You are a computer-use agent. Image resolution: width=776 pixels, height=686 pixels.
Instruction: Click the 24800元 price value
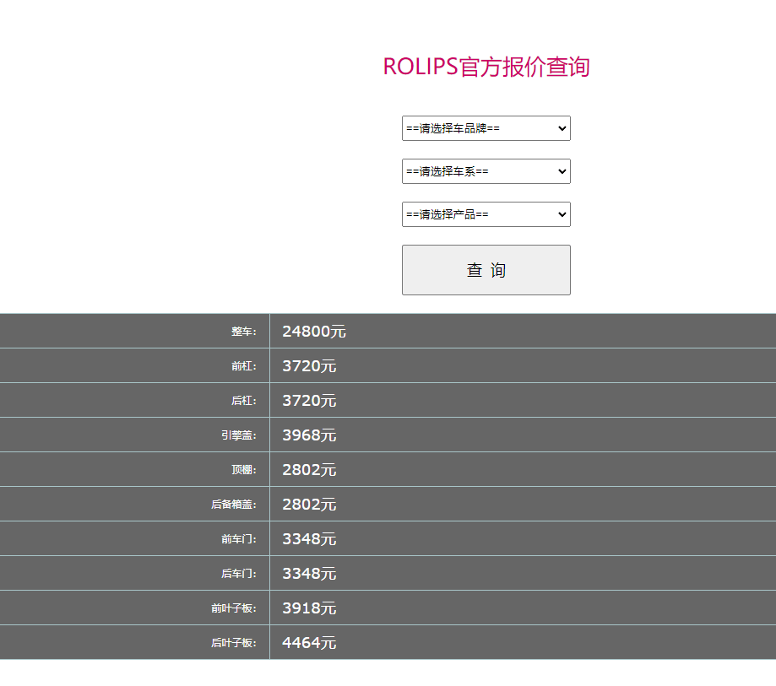314,332
